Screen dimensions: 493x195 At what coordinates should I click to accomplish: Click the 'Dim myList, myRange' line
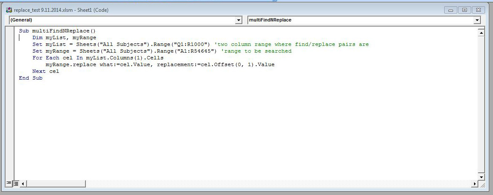pos(64,37)
